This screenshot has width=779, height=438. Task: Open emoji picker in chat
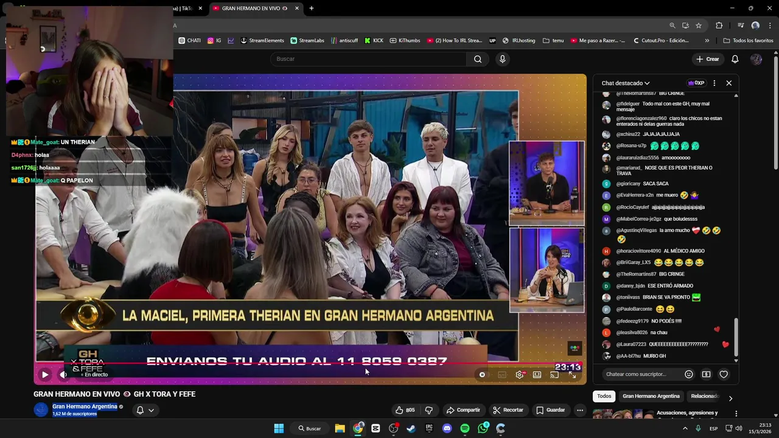[x=689, y=374]
